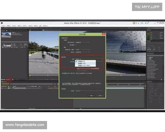Click the cancel button in Project Settings dialog

pos(100,96)
